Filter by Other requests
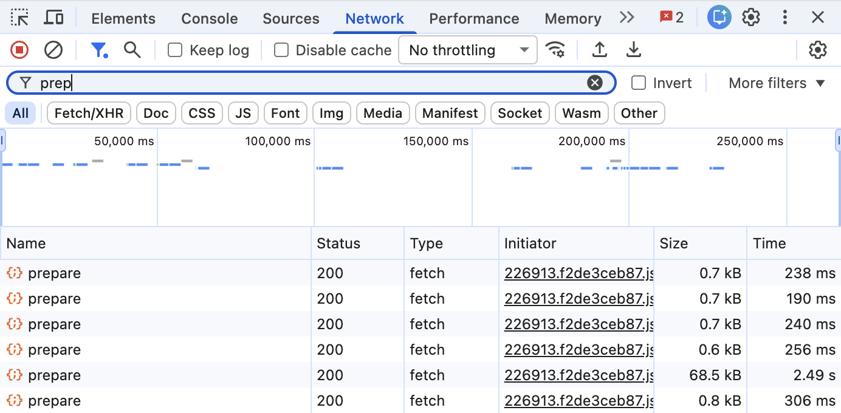 tap(639, 113)
